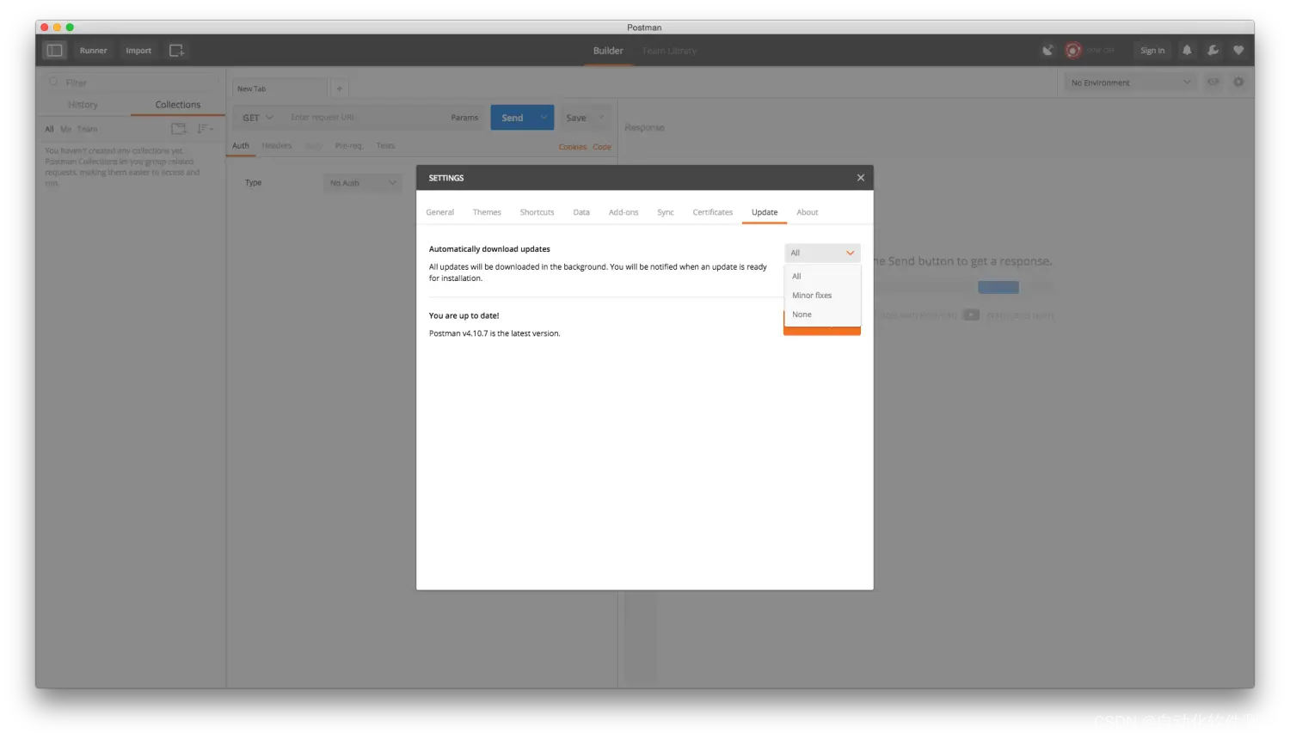Click Sign In in the toolbar

point(1152,51)
